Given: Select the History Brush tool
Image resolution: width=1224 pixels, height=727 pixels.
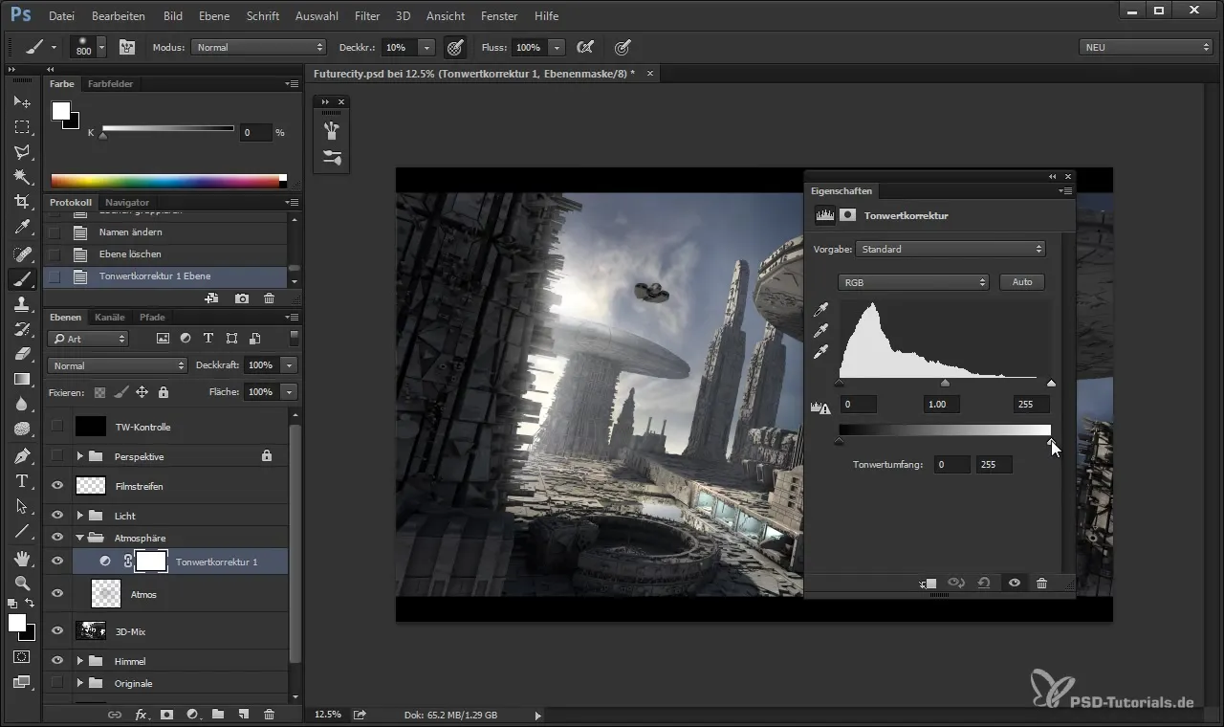Looking at the screenshot, I should [22, 329].
